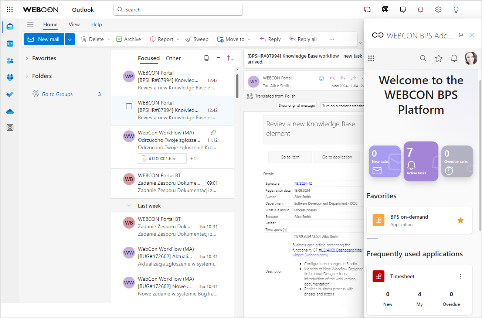Reply using the arrow in the reading pane
Viewport: 482px width, 318px height.
tap(332, 78)
